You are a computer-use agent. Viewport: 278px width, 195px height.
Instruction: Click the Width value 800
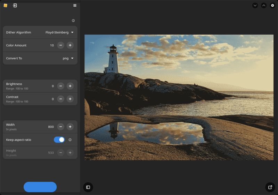(51, 127)
